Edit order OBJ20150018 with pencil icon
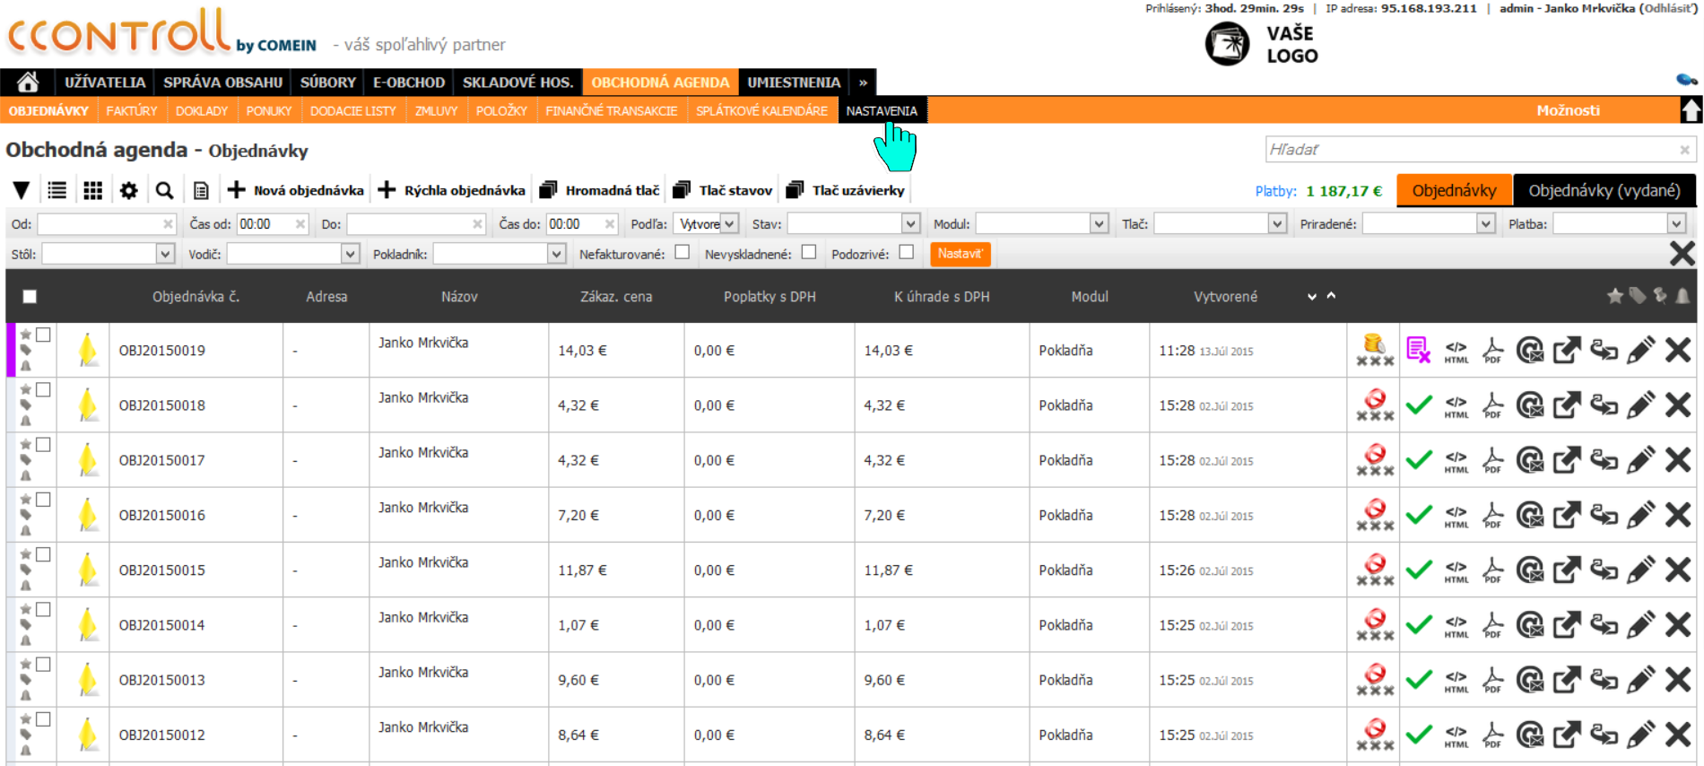Viewport: 1704px width, 766px height. 1640,405
